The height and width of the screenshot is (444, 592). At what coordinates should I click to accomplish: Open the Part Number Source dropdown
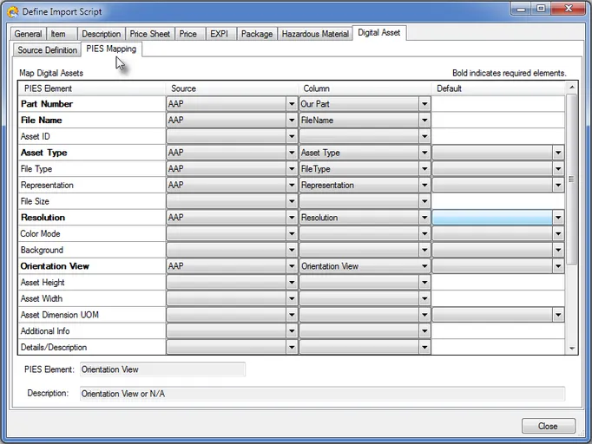(x=292, y=104)
